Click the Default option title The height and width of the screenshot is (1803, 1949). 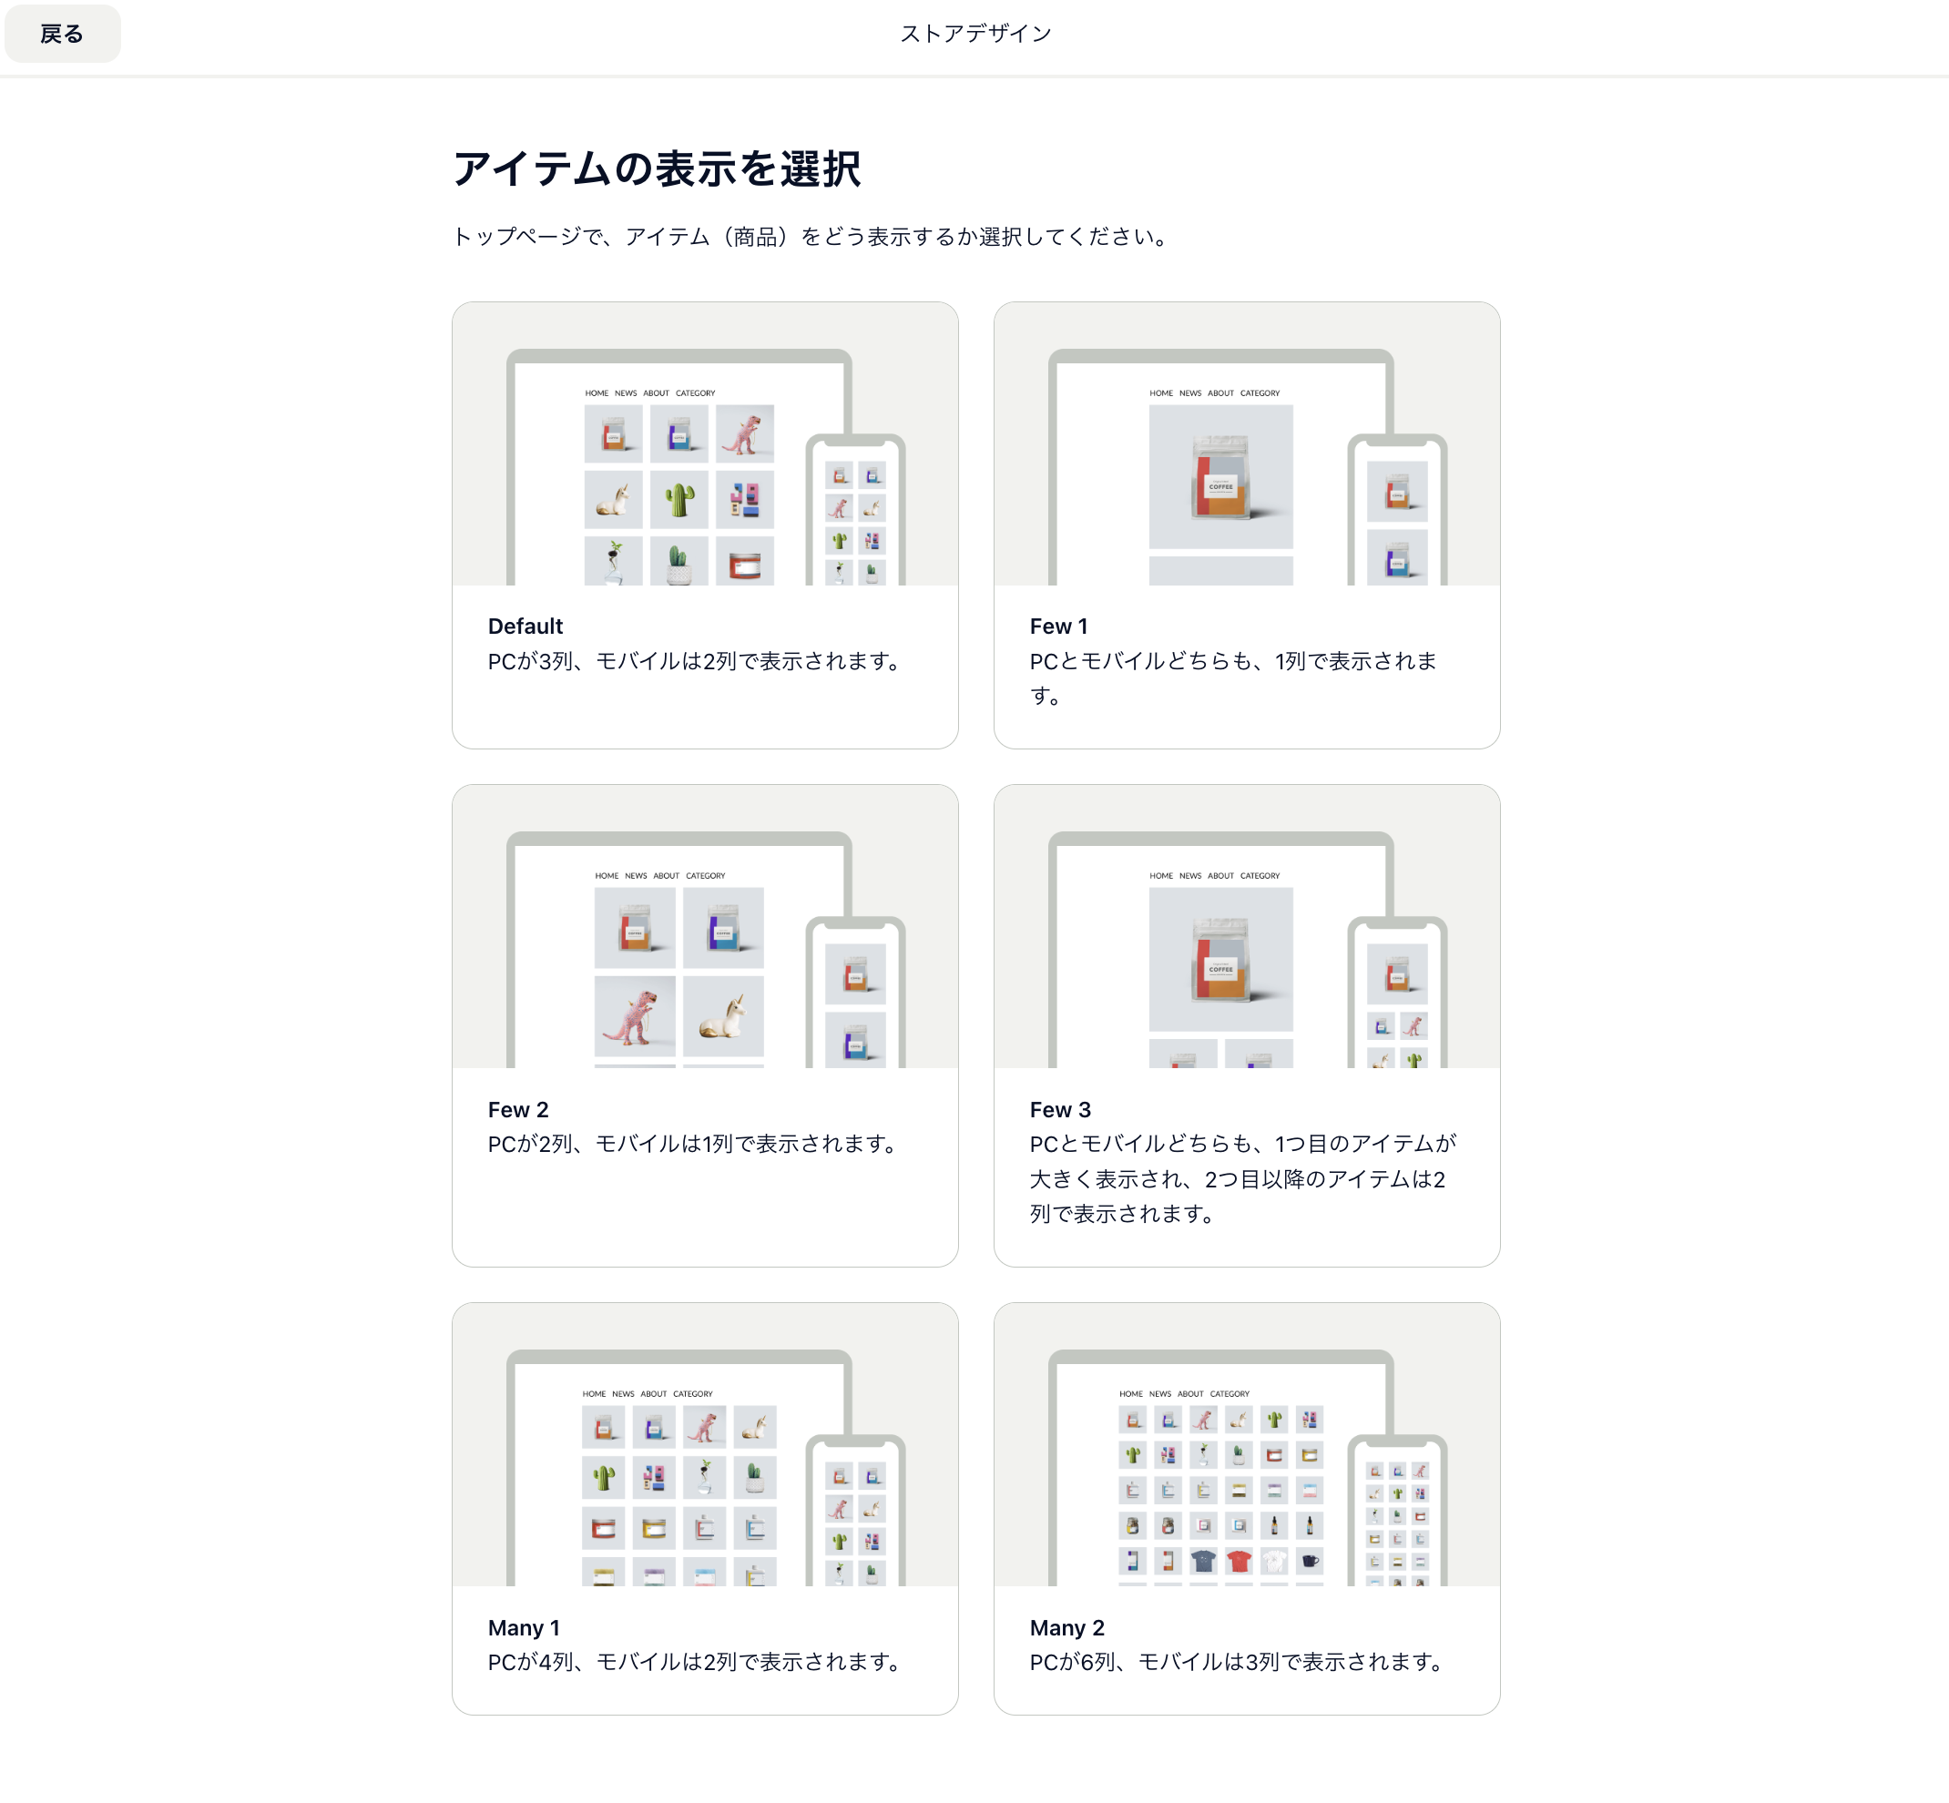526,626
